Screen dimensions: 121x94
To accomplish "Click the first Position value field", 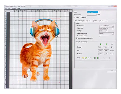I will coord(101,54).
